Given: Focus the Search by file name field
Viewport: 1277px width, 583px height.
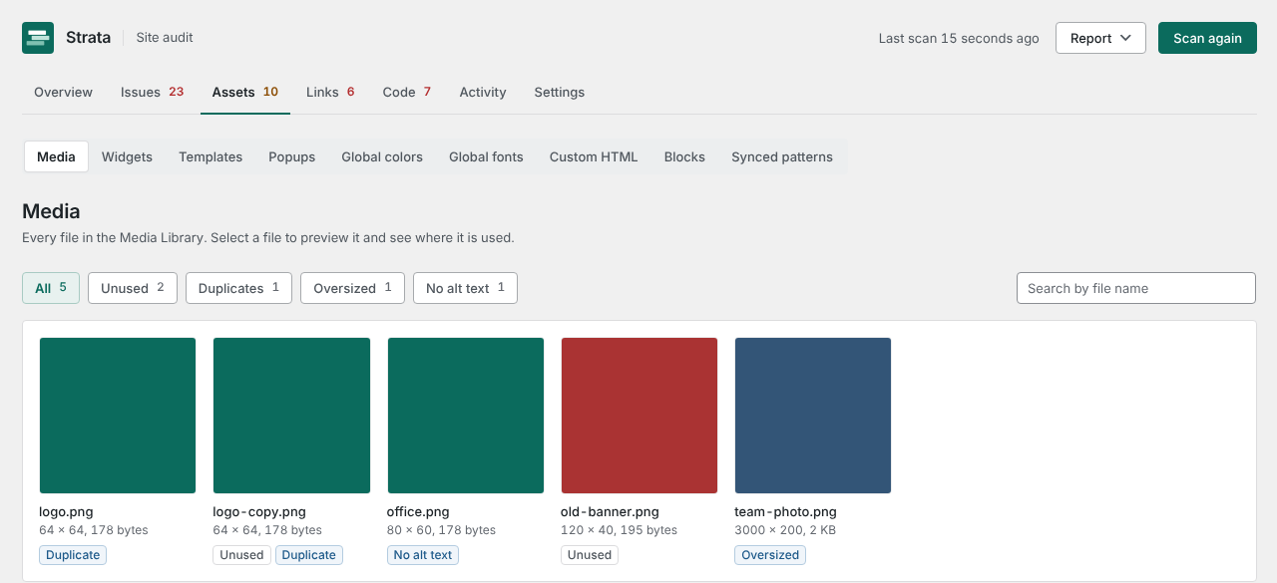Looking at the screenshot, I should click(1136, 288).
